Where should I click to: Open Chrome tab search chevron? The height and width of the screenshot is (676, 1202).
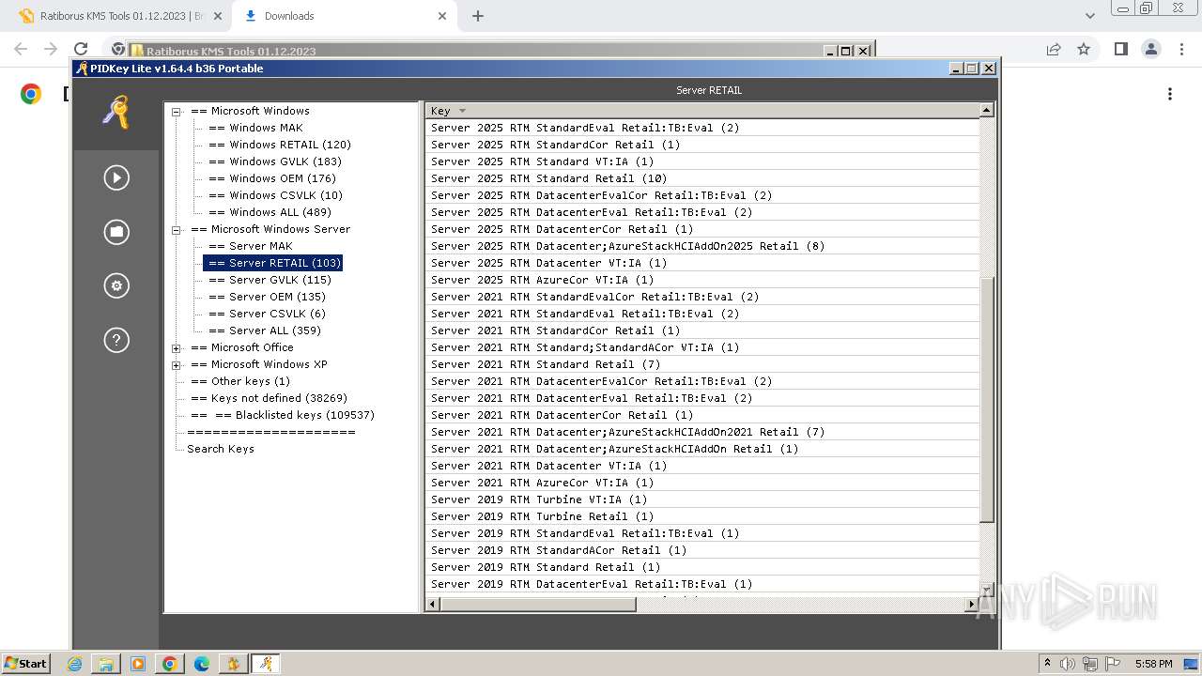(x=1090, y=16)
